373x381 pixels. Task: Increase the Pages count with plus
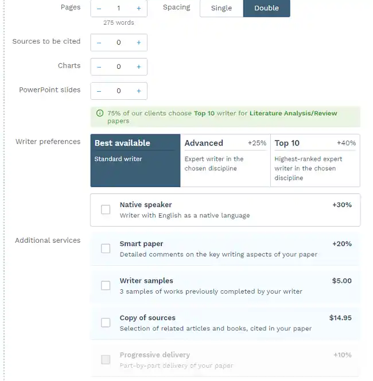coord(139,9)
